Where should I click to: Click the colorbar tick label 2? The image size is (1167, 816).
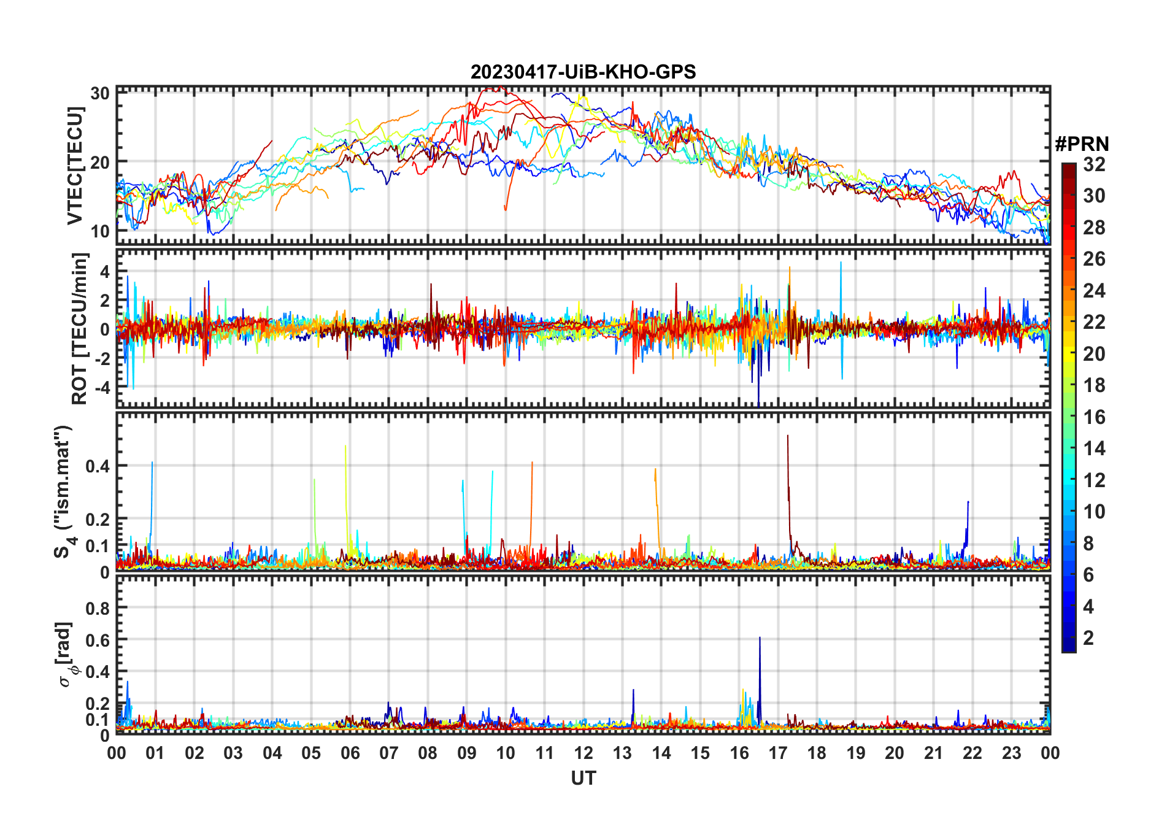coord(1088,638)
